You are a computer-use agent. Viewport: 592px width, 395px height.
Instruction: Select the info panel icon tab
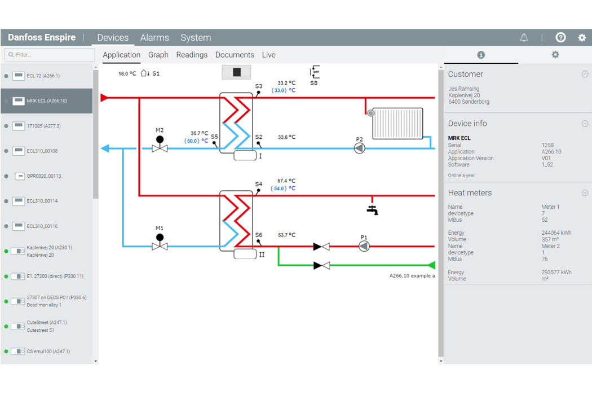[x=481, y=55]
